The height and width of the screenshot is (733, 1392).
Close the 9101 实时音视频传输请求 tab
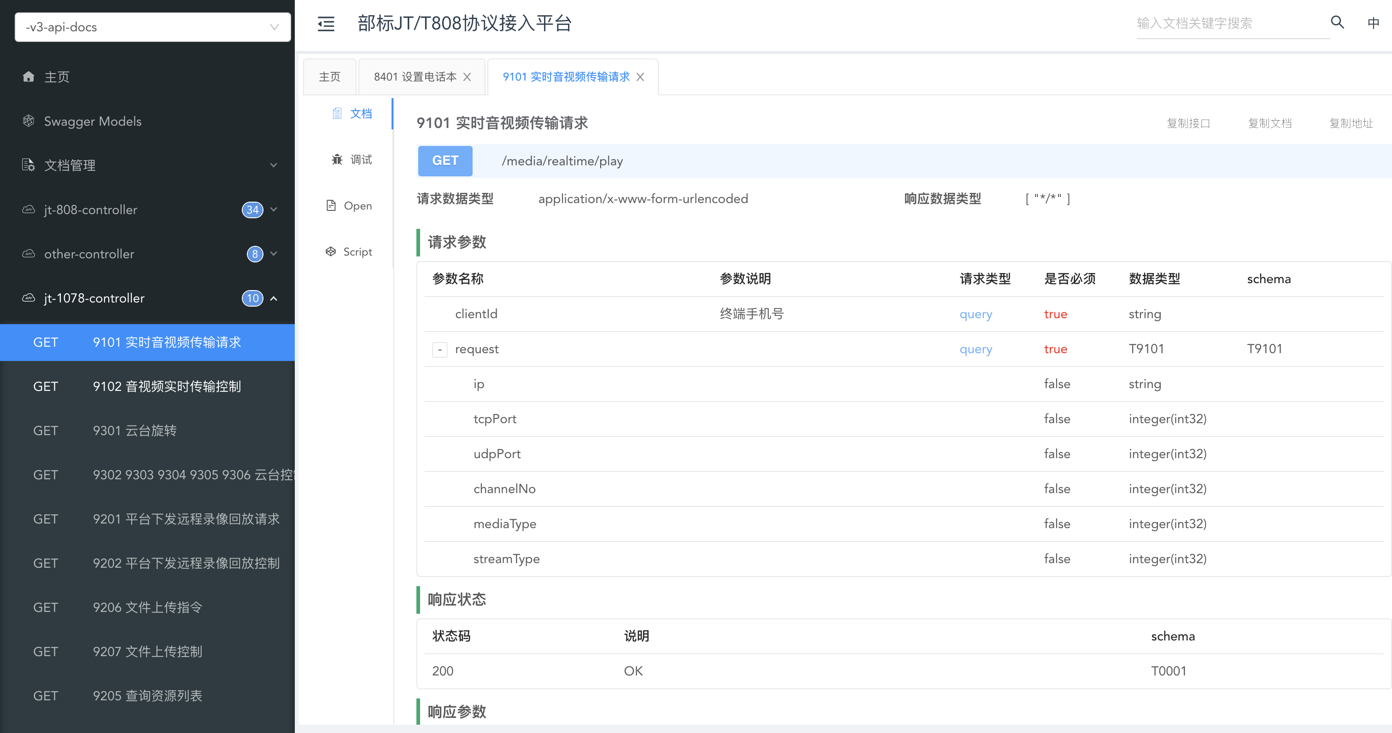(x=640, y=77)
